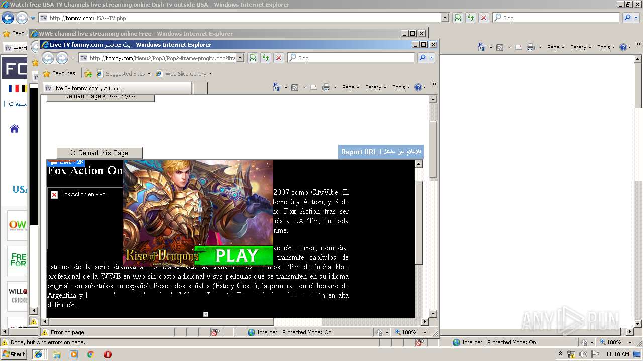Open Safety menu in front window

[x=376, y=87]
